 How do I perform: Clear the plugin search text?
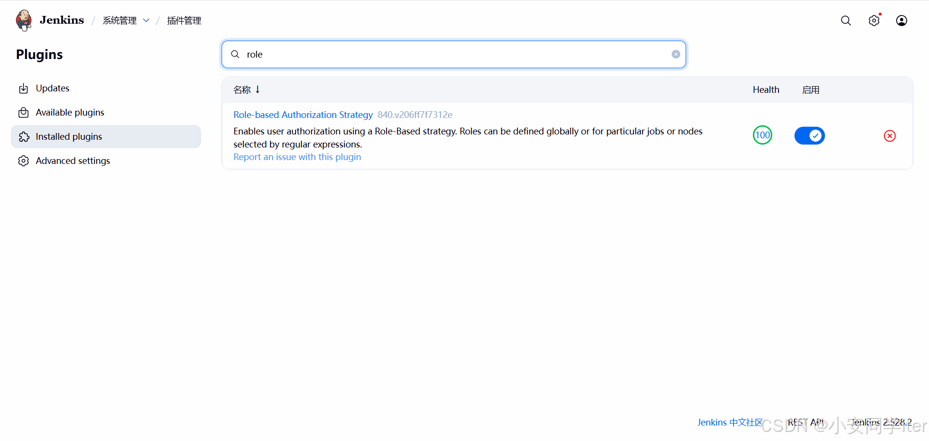pyautogui.click(x=676, y=54)
